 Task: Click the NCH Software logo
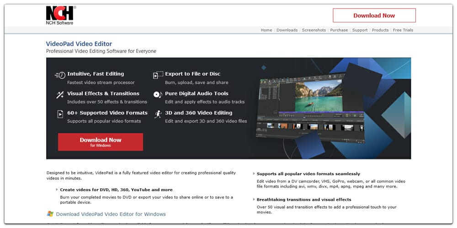click(x=61, y=16)
